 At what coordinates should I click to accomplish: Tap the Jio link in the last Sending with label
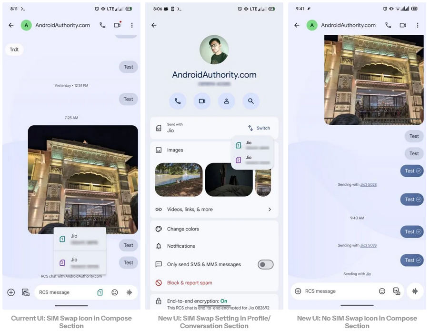(368, 274)
